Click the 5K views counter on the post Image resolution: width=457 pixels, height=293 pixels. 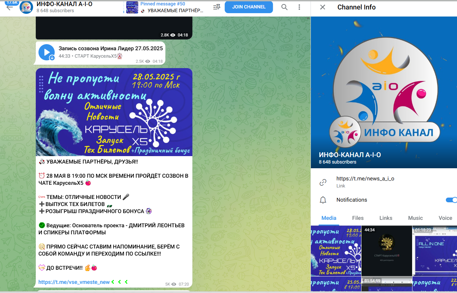pyautogui.click(x=170, y=284)
